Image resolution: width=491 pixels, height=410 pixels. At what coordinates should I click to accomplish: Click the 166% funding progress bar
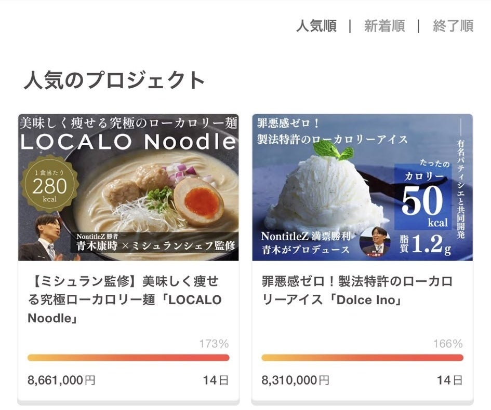[x=362, y=358]
